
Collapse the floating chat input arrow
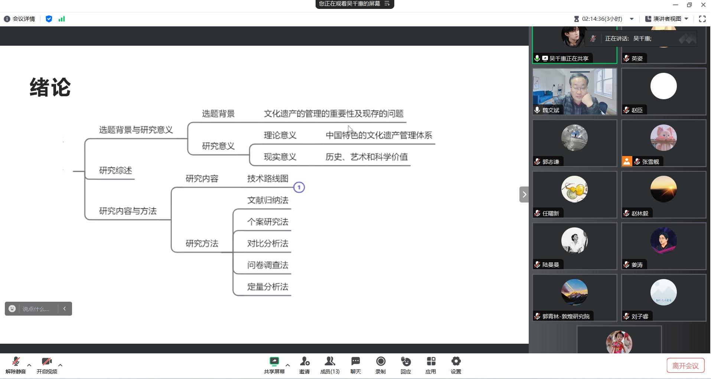65,309
